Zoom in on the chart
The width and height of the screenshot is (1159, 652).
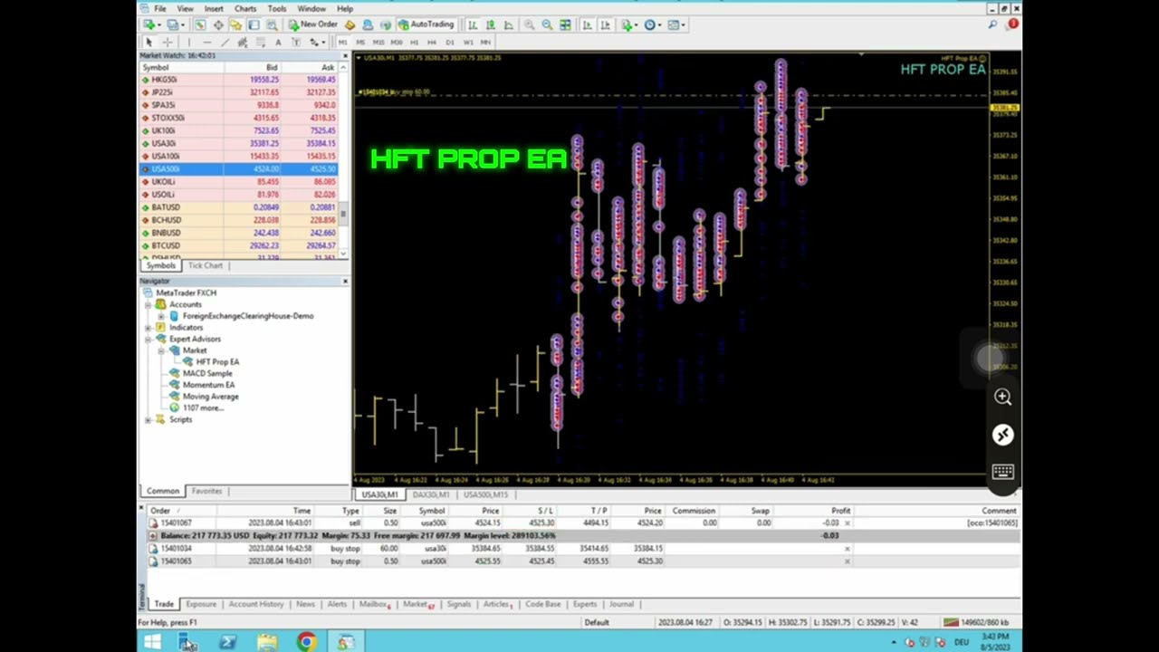(x=529, y=25)
